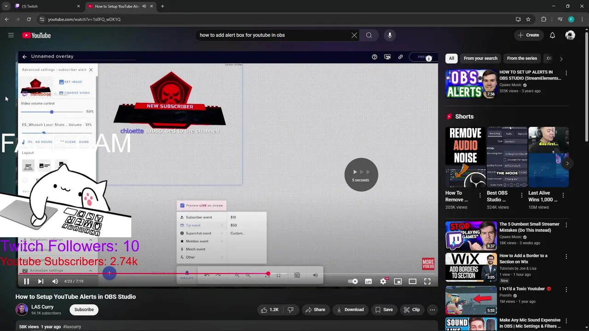Select From your search chip

click(480, 58)
